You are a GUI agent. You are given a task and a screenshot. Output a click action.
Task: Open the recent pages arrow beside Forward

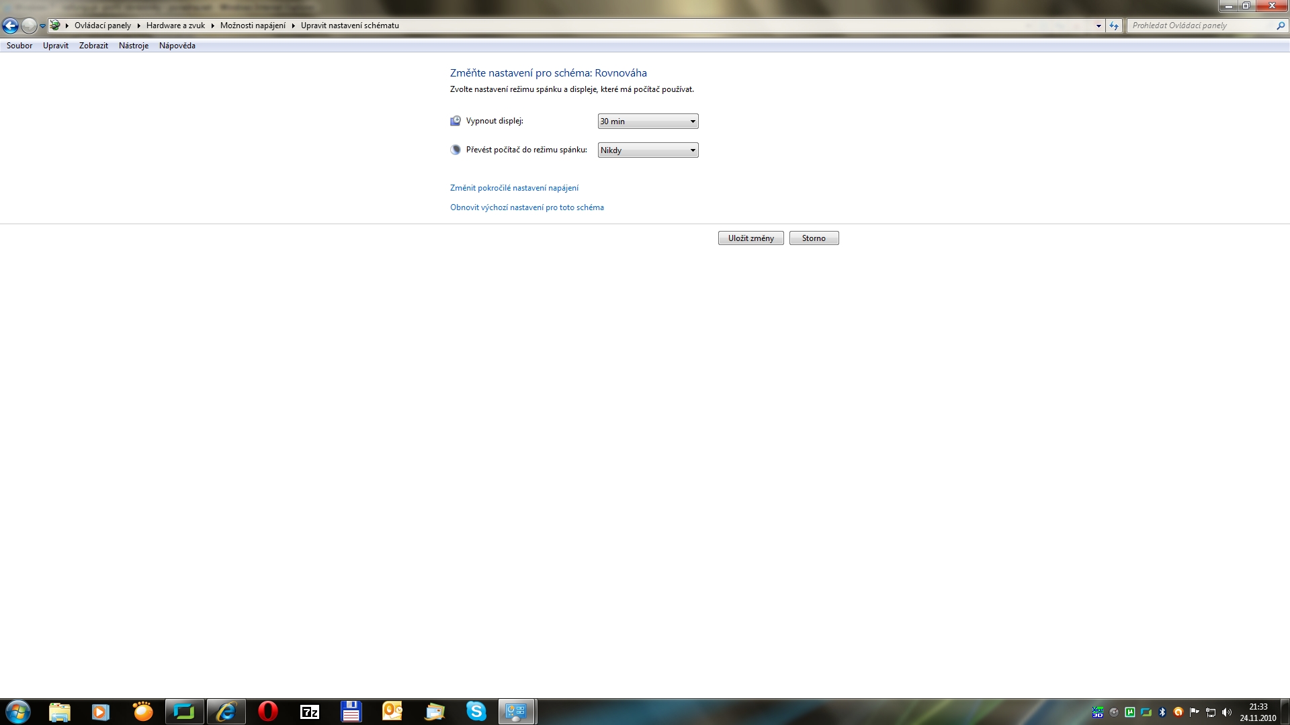42,26
